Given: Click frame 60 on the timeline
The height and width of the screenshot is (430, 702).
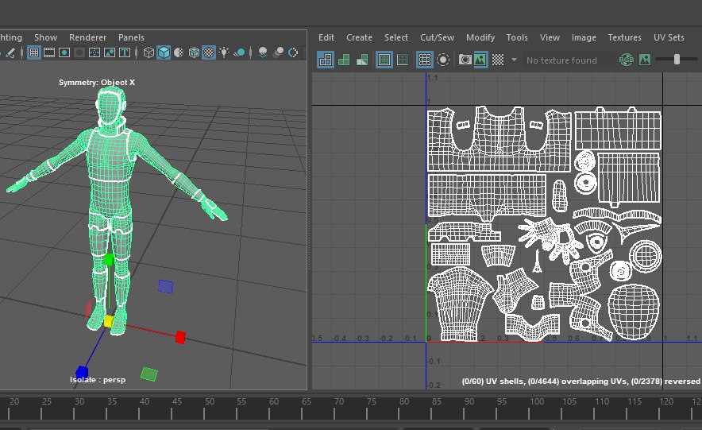Looking at the screenshot, I should 273,401.
